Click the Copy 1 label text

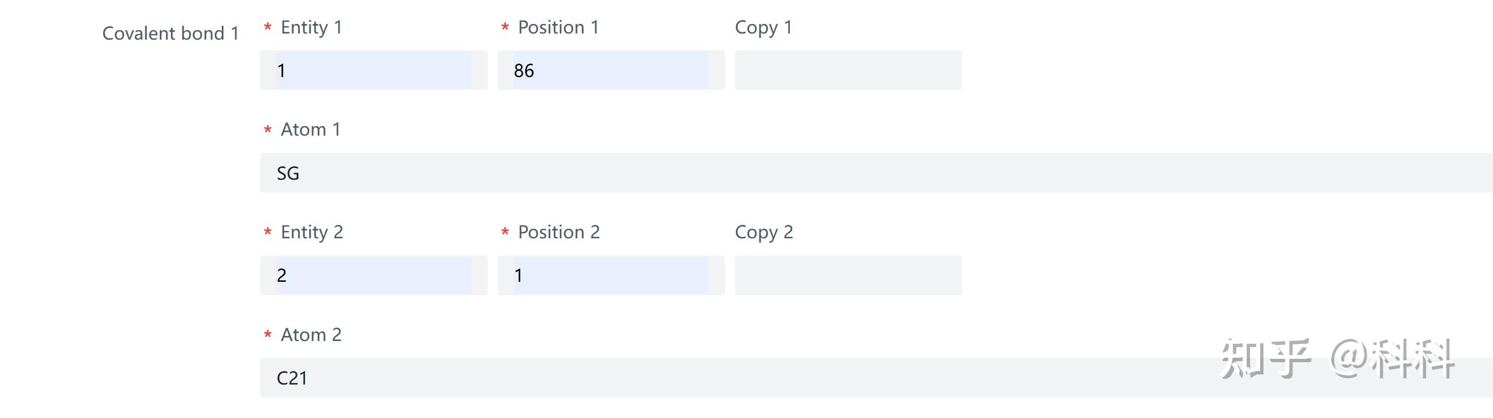tap(764, 27)
